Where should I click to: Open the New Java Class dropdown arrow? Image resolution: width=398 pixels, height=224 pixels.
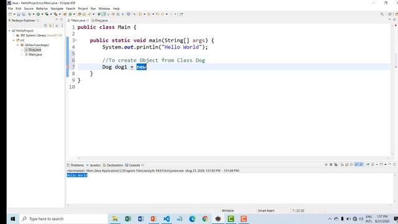74,14
